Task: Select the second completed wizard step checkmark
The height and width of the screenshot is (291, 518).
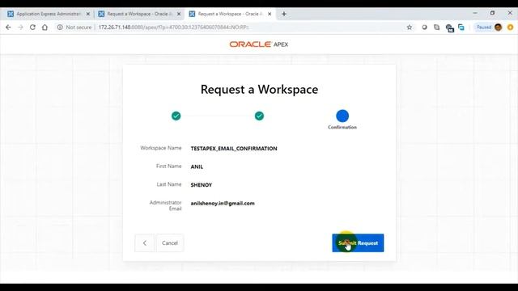Action: (x=259, y=116)
